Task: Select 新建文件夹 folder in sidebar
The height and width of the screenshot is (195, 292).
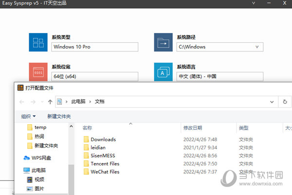Action: click(43, 146)
